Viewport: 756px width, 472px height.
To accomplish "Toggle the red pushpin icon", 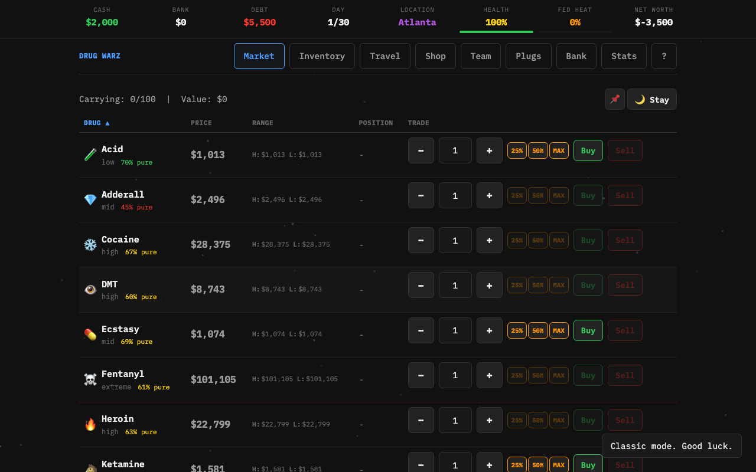I will tap(614, 99).
